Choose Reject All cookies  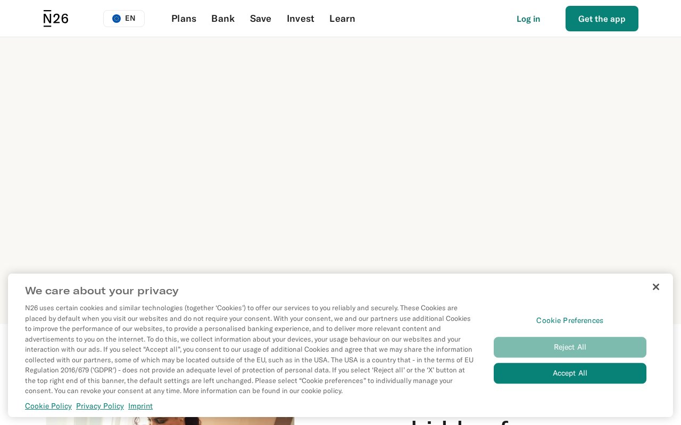click(570, 347)
